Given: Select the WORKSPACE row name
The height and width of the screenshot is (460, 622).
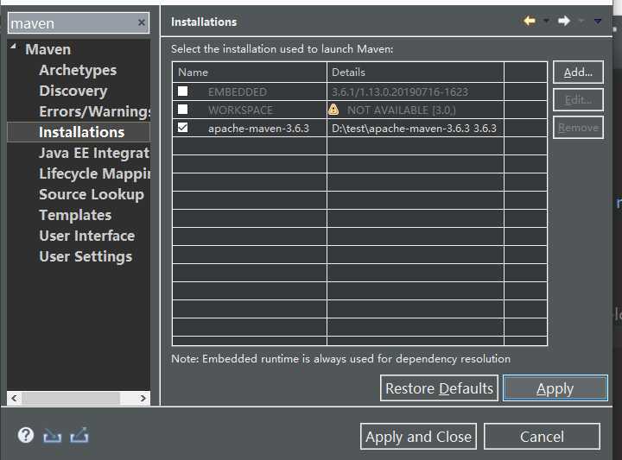Looking at the screenshot, I should click(x=240, y=110).
